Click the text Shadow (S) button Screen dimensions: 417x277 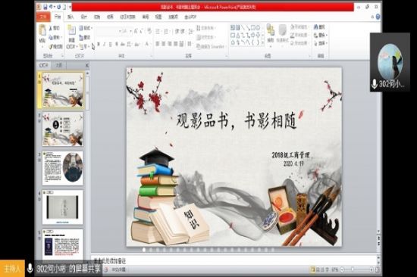(x=117, y=45)
